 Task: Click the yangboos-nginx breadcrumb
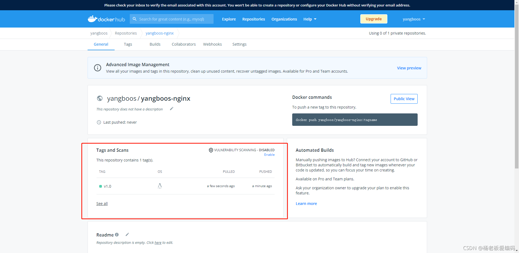160,33
